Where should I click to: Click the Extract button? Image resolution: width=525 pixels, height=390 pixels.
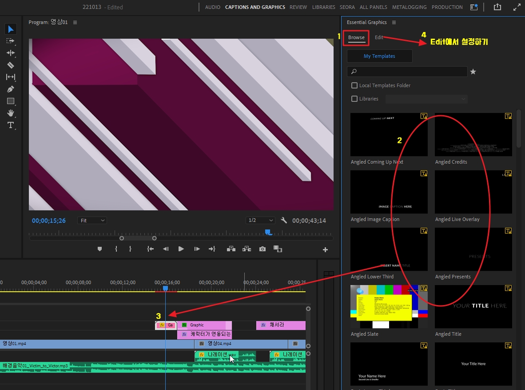(x=247, y=249)
